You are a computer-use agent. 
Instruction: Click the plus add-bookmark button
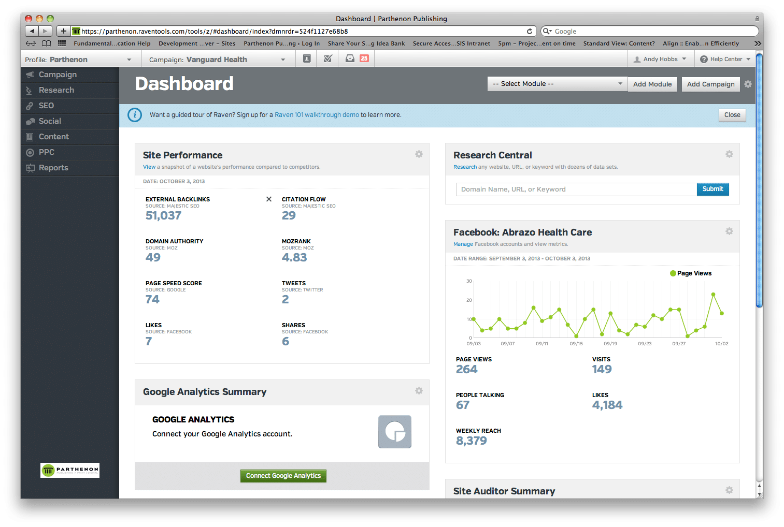pyautogui.click(x=63, y=31)
